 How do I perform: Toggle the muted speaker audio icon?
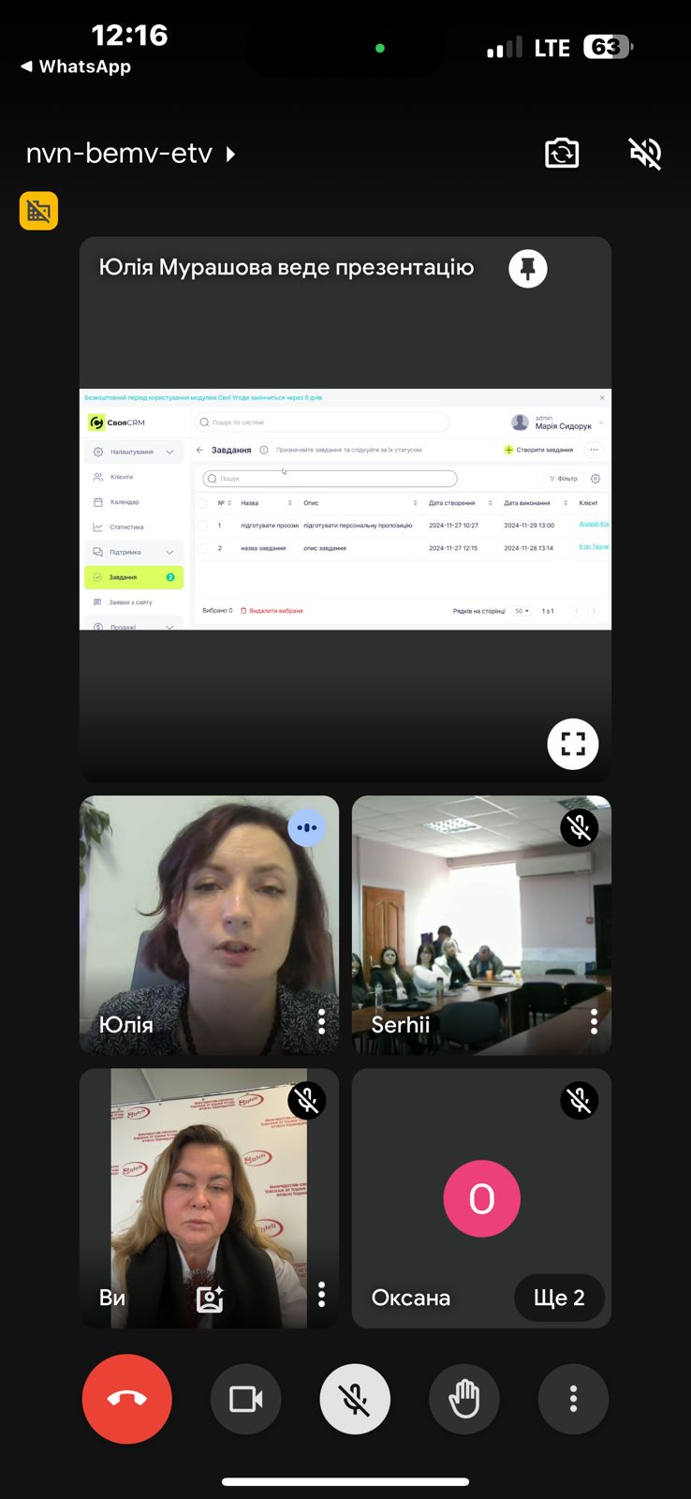point(645,153)
